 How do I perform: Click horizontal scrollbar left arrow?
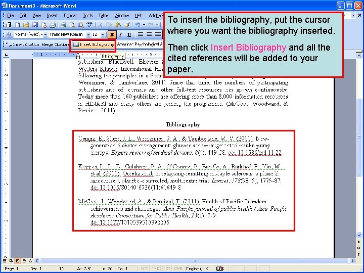click(37, 261)
